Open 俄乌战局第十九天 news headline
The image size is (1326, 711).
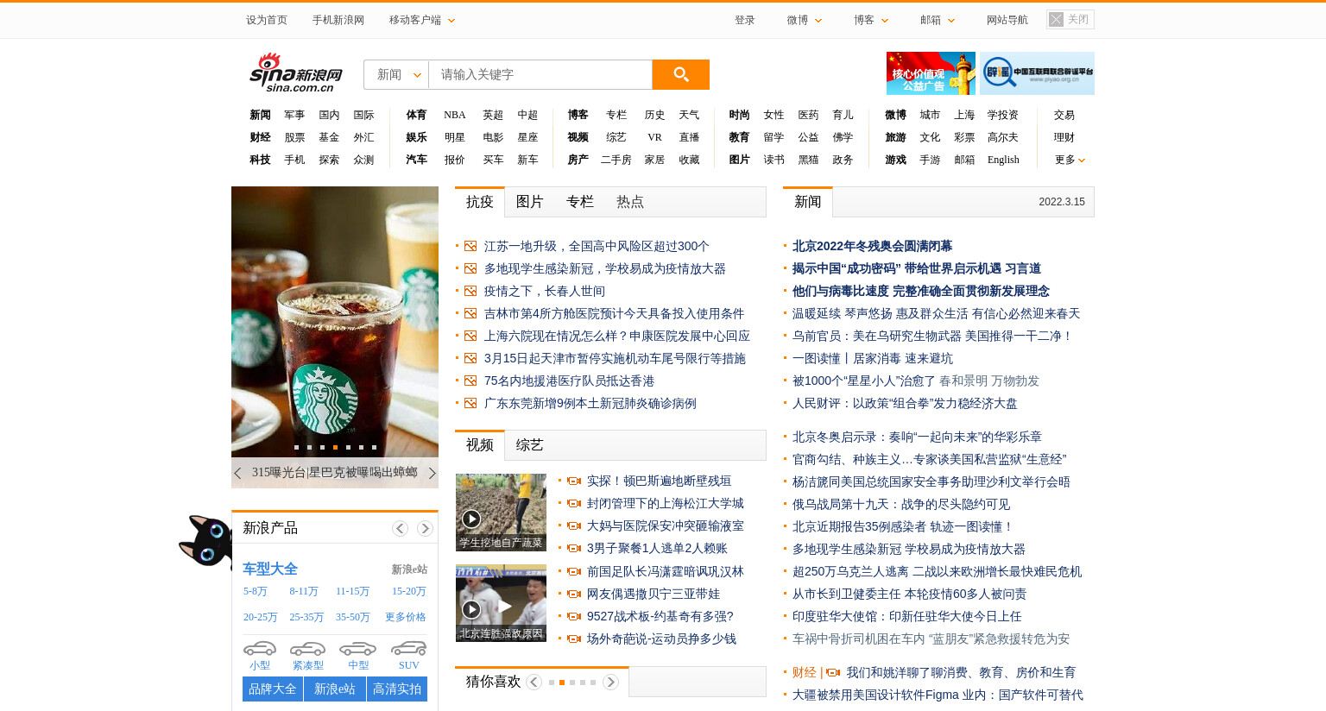pos(901,504)
